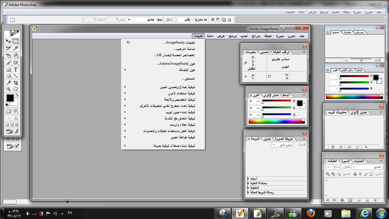Toggle lock transparent pixels in Layers panel

coord(371,174)
